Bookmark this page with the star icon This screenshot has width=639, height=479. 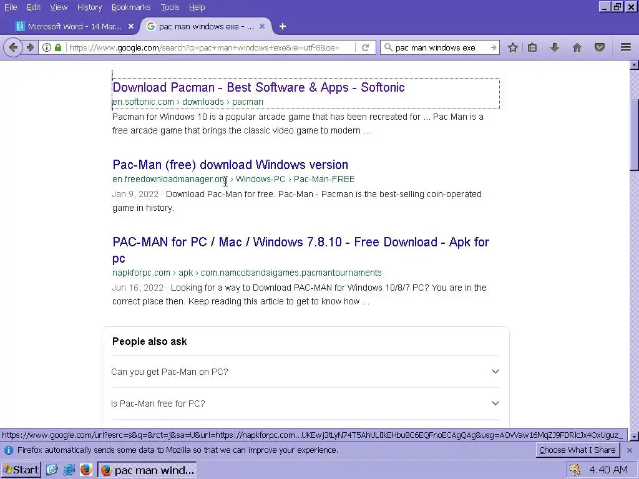point(513,47)
